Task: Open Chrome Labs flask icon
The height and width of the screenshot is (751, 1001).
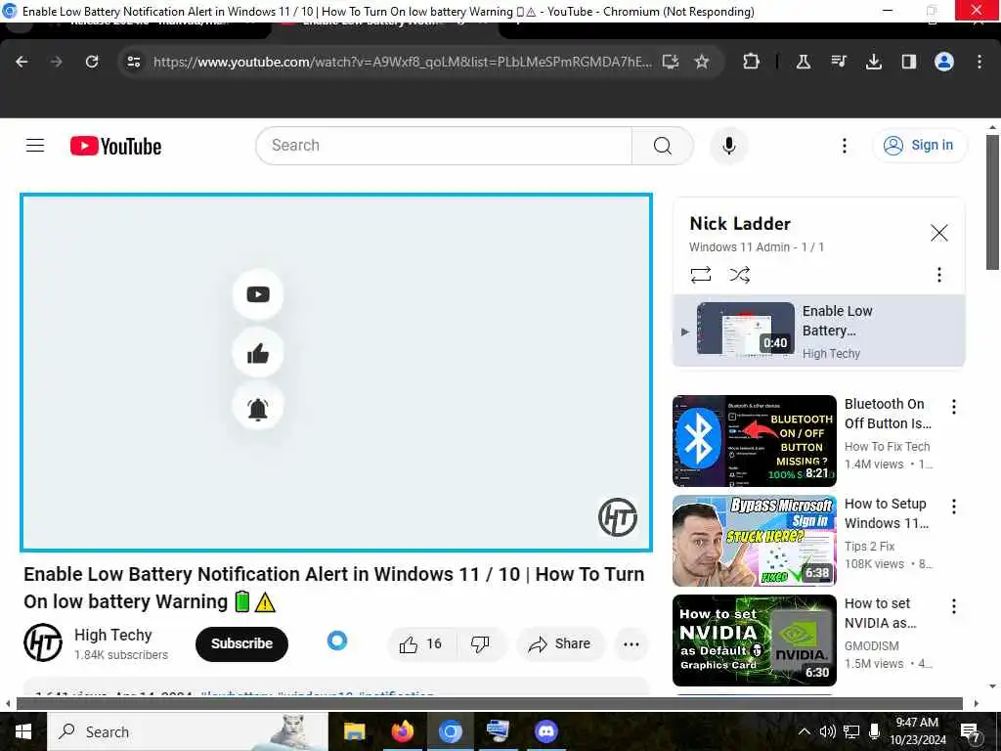Action: click(x=804, y=62)
